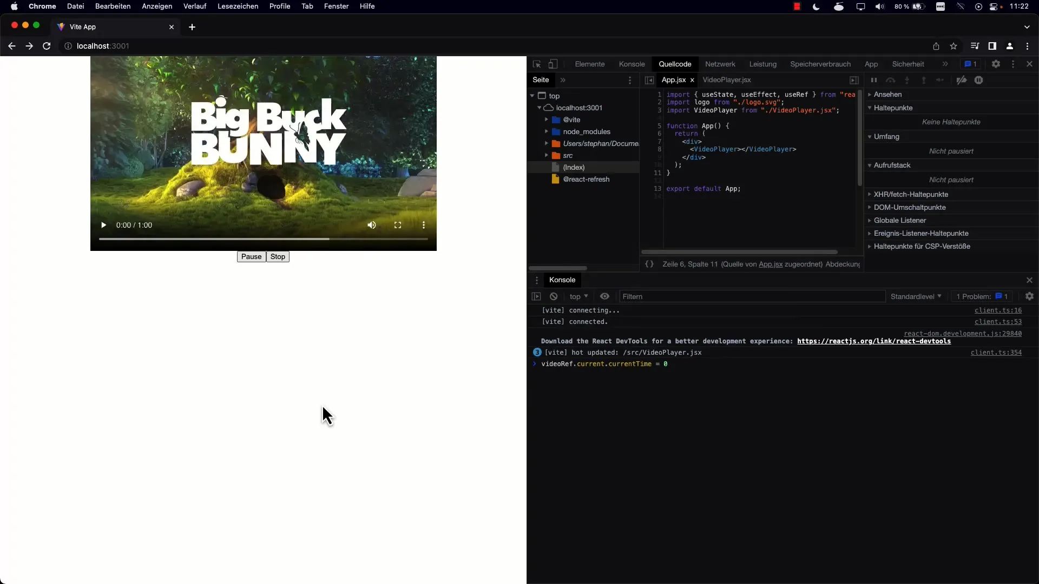Switch to the Netzwerk DevTools tab
The width and height of the screenshot is (1039, 584).
click(x=720, y=64)
